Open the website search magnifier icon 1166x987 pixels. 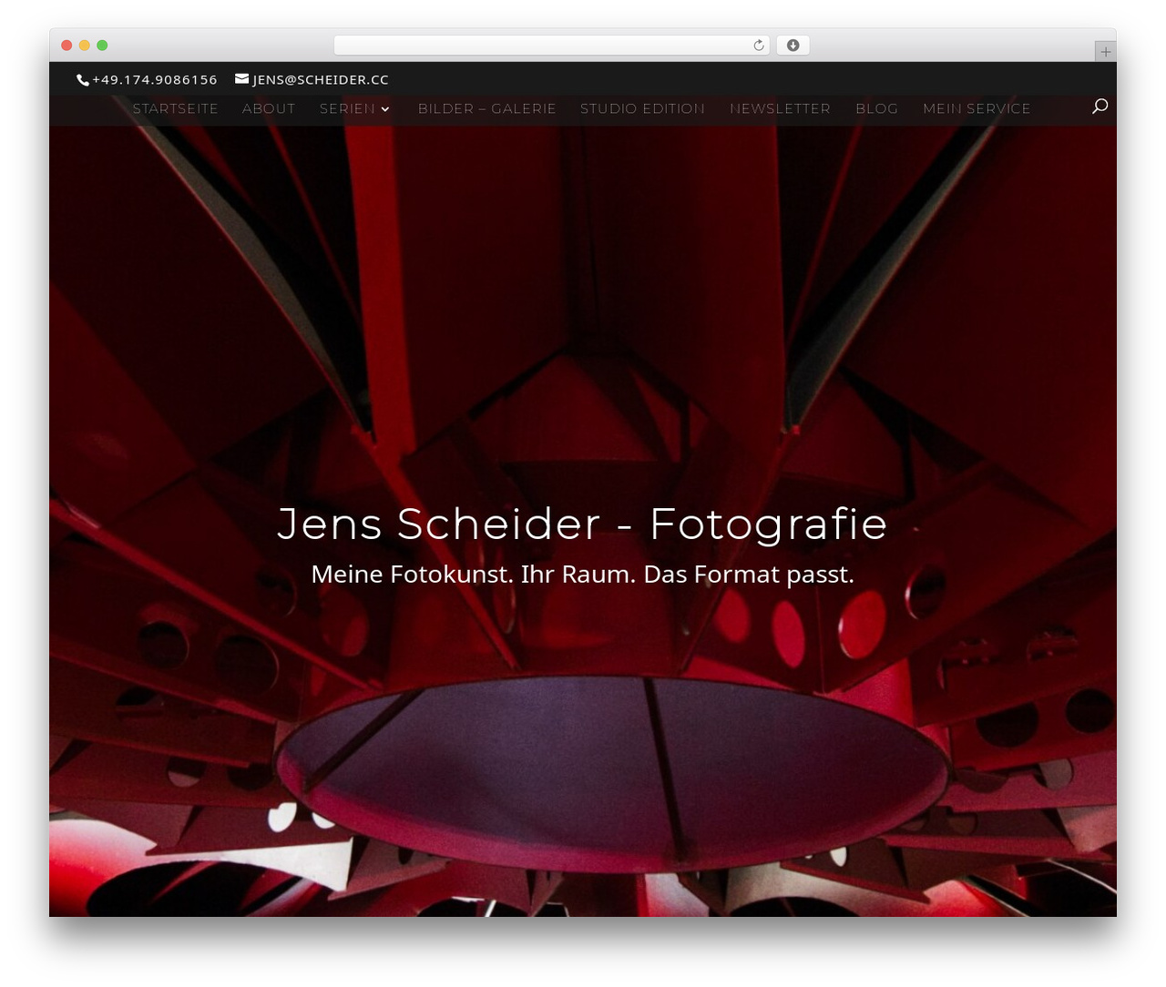tap(1100, 107)
